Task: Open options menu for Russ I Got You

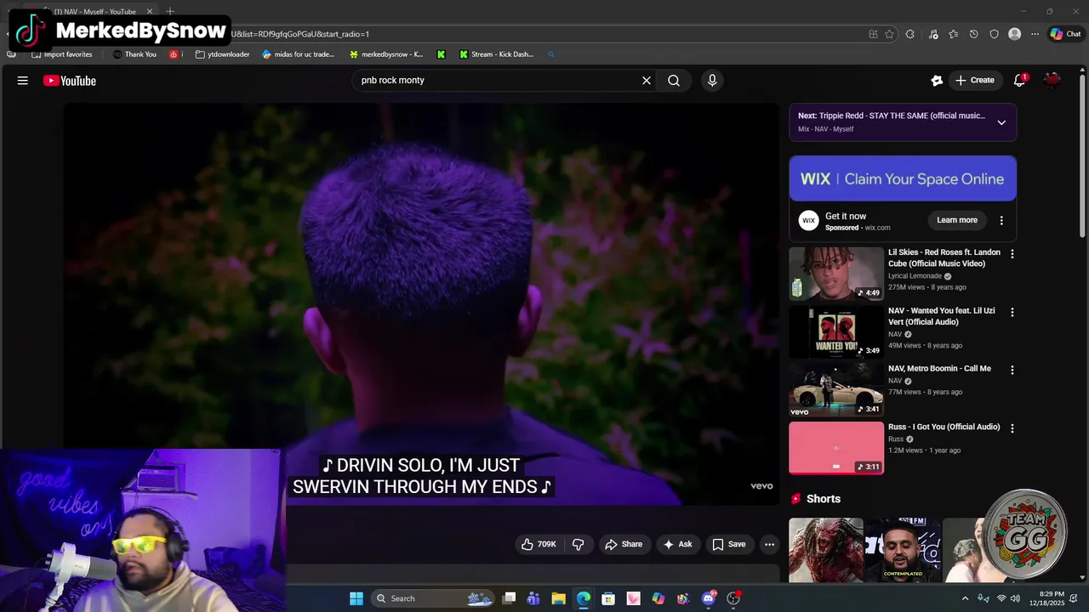Action: pyautogui.click(x=1012, y=428)
